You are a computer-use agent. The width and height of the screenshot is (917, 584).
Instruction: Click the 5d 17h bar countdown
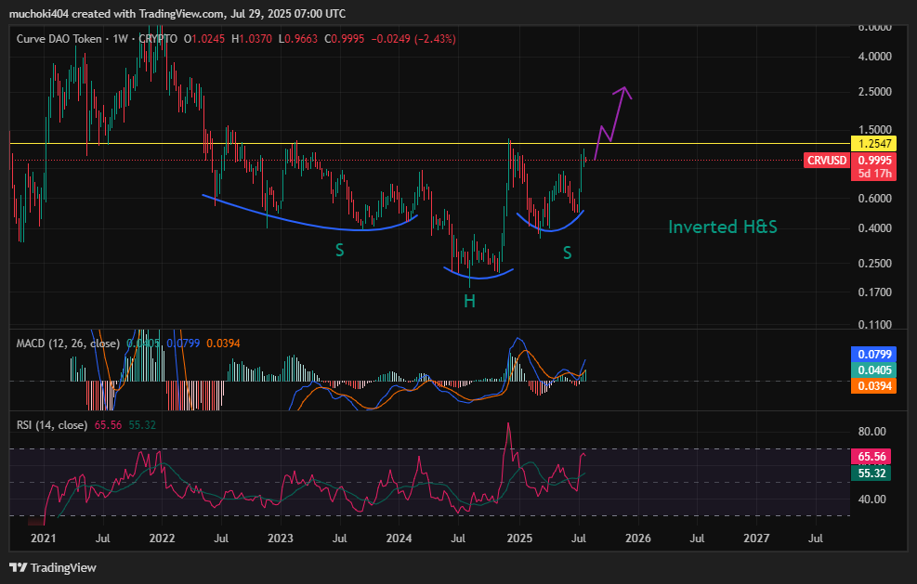(x=874, y=174)
